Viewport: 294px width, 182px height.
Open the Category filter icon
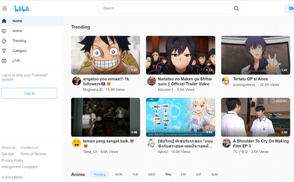point(4,51)
